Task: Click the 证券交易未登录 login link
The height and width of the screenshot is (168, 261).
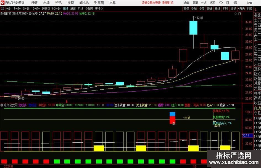Action: coord(151,3)
